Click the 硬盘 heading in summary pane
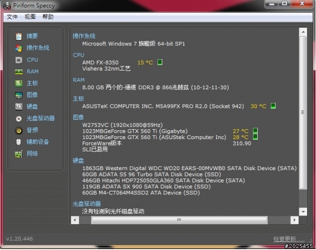 point(78,161)
